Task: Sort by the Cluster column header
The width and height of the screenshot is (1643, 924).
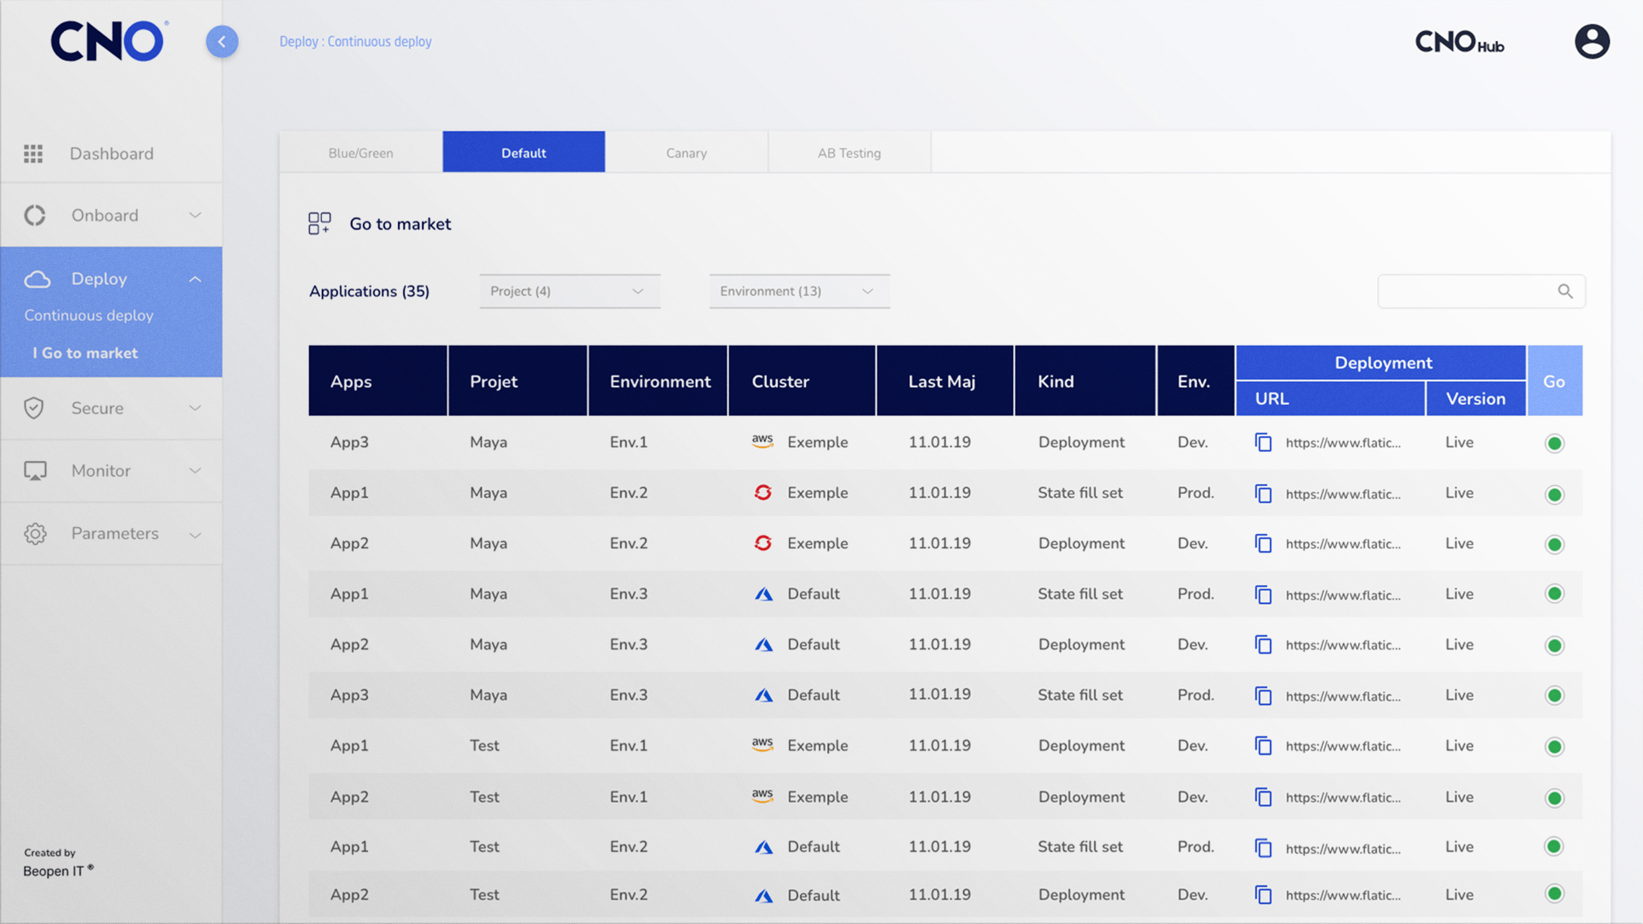Action: pyautogui.click(x=801, y=381)
